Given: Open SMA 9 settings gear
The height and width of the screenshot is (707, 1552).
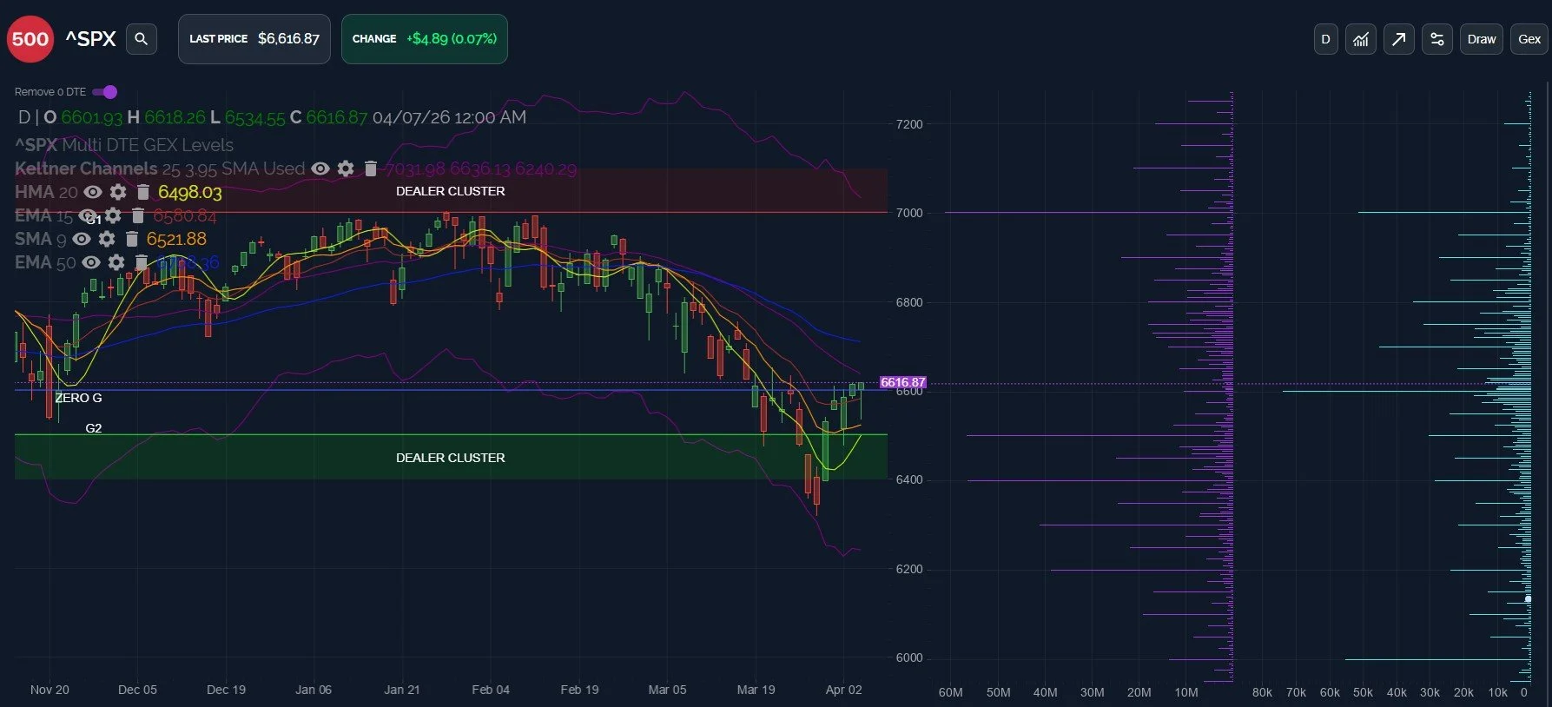Looking at the screenshot, I should point(107,239).
